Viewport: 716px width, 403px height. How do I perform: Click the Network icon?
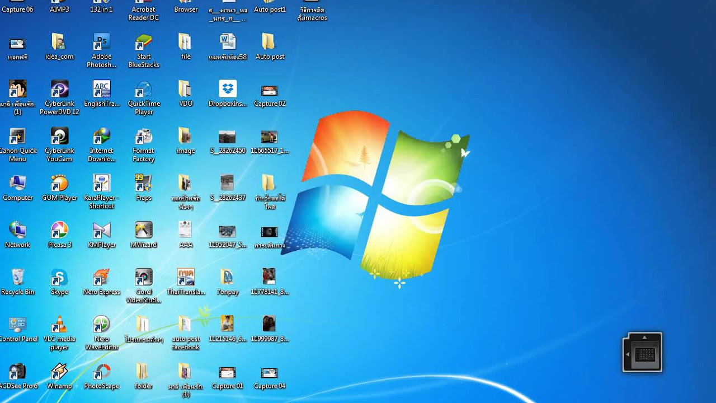tap(17, 231)
